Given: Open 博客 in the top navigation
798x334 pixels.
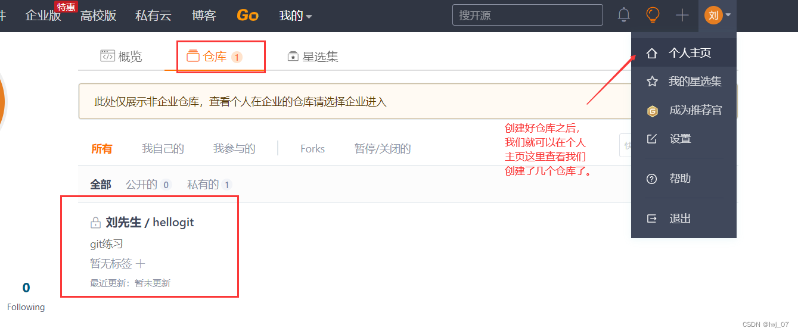Looking at the screenshot, I should [x=204, y=15].
